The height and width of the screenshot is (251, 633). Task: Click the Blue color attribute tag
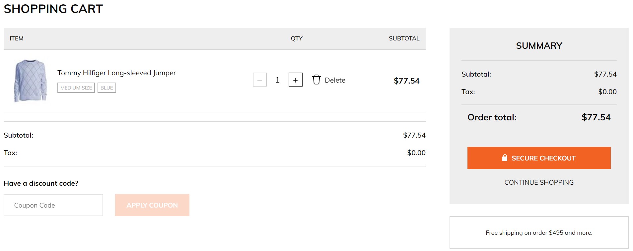click(107, 88)
